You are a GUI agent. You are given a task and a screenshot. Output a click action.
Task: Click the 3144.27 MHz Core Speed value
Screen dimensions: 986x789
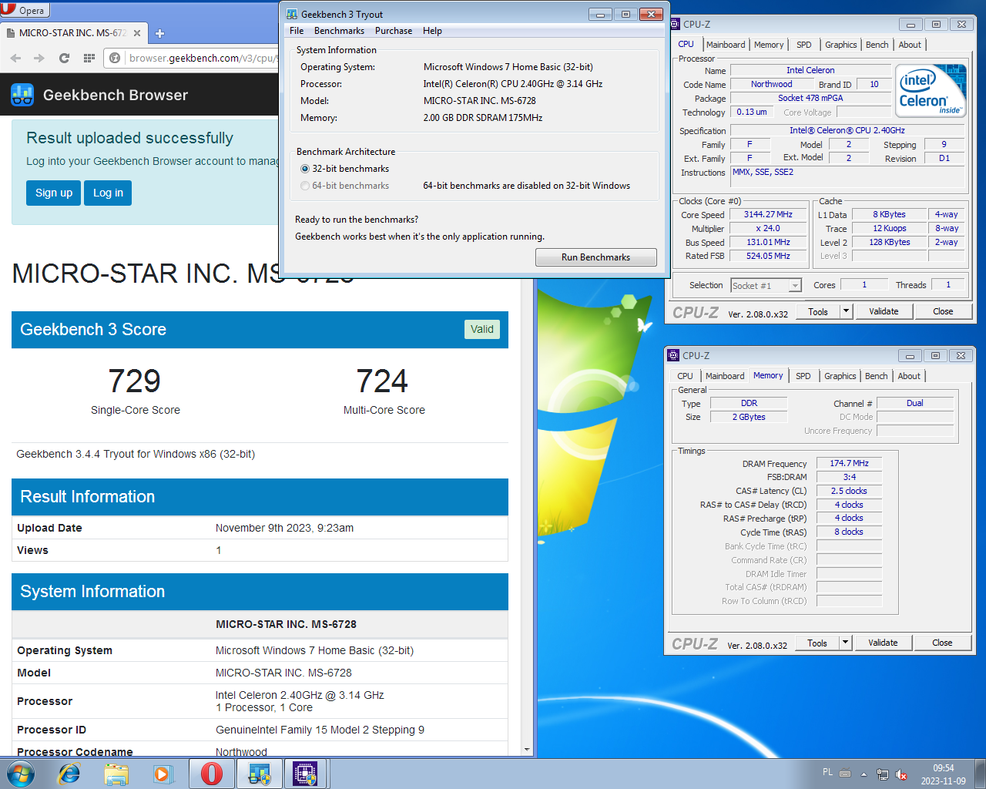(x=768, y=215)
